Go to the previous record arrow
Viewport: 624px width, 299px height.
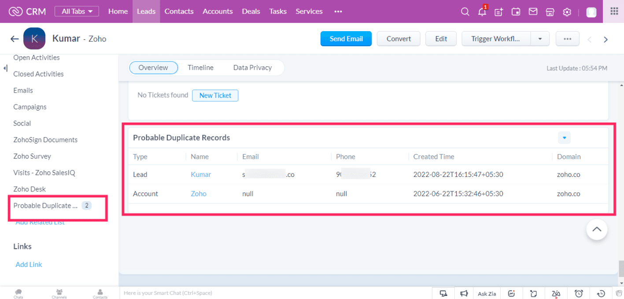tap(589, 40)
